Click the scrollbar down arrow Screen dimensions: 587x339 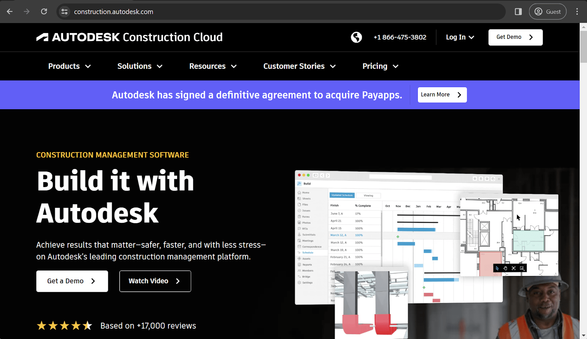pyautogui.click(x=583, y=335)
